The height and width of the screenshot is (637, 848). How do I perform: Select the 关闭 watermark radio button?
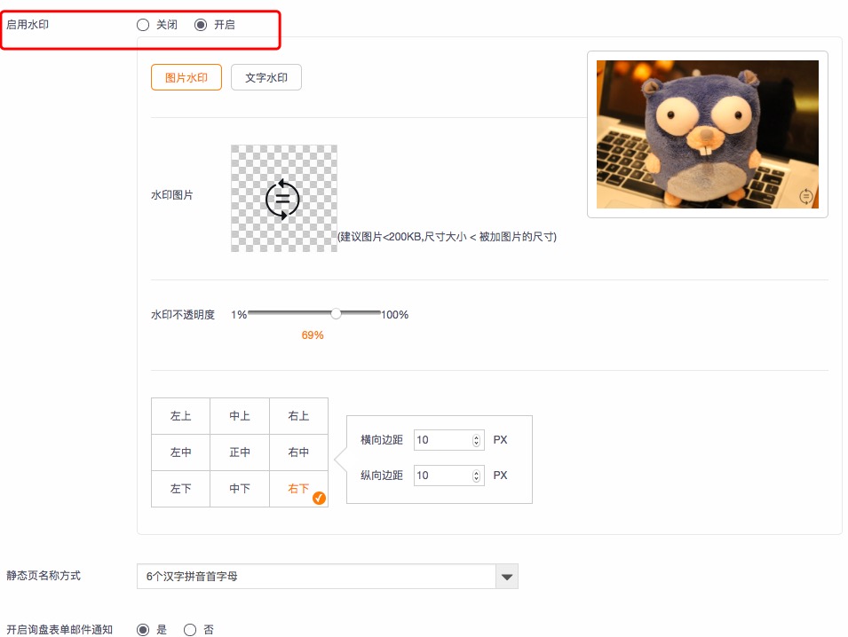(143, 25)
